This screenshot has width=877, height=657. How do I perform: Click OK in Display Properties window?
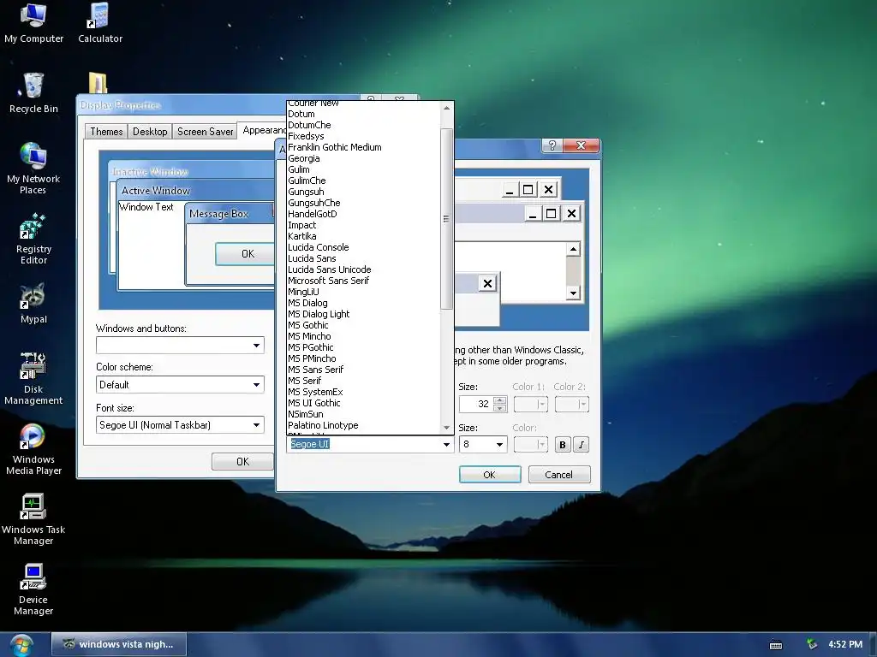tap(242, 461)
